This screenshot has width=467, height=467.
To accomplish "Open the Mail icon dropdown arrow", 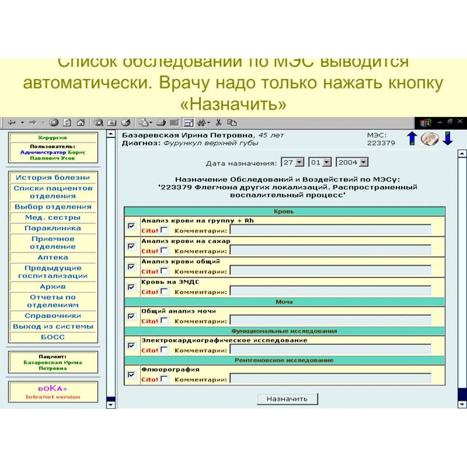I will 151,122.
